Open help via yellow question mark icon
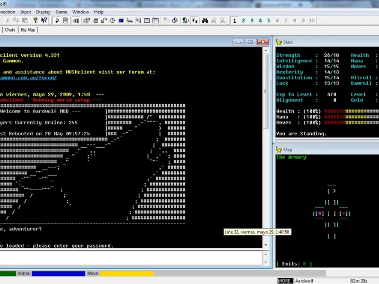Viewport: 379px width, 284px height. (35, 20)
